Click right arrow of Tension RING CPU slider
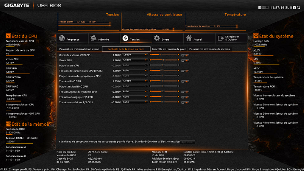The height and width of the screenshot is (171, 304). [178, 81]
